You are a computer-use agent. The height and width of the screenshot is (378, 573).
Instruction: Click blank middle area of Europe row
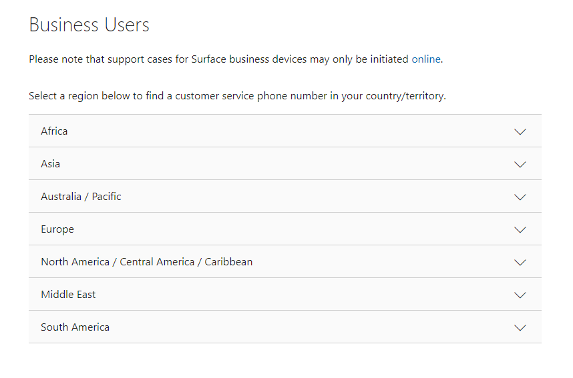pos(287,229)
